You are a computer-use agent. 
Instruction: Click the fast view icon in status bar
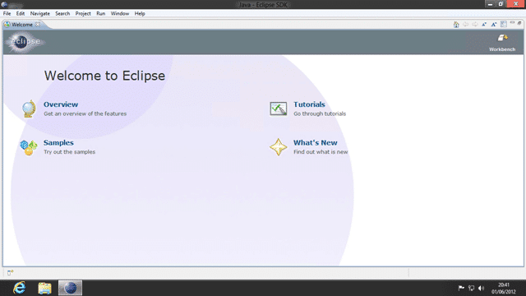coord(11,272)
